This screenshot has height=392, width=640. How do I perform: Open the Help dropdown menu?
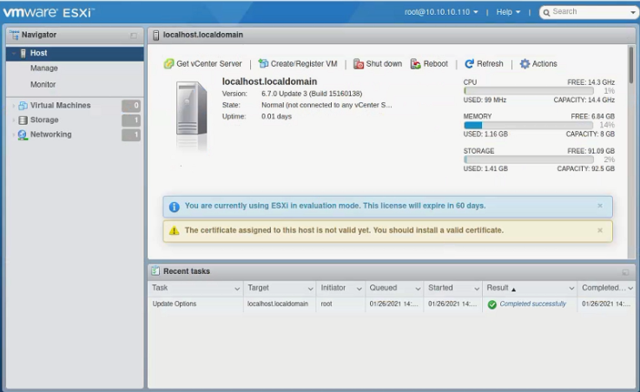[x=508, y=12]
